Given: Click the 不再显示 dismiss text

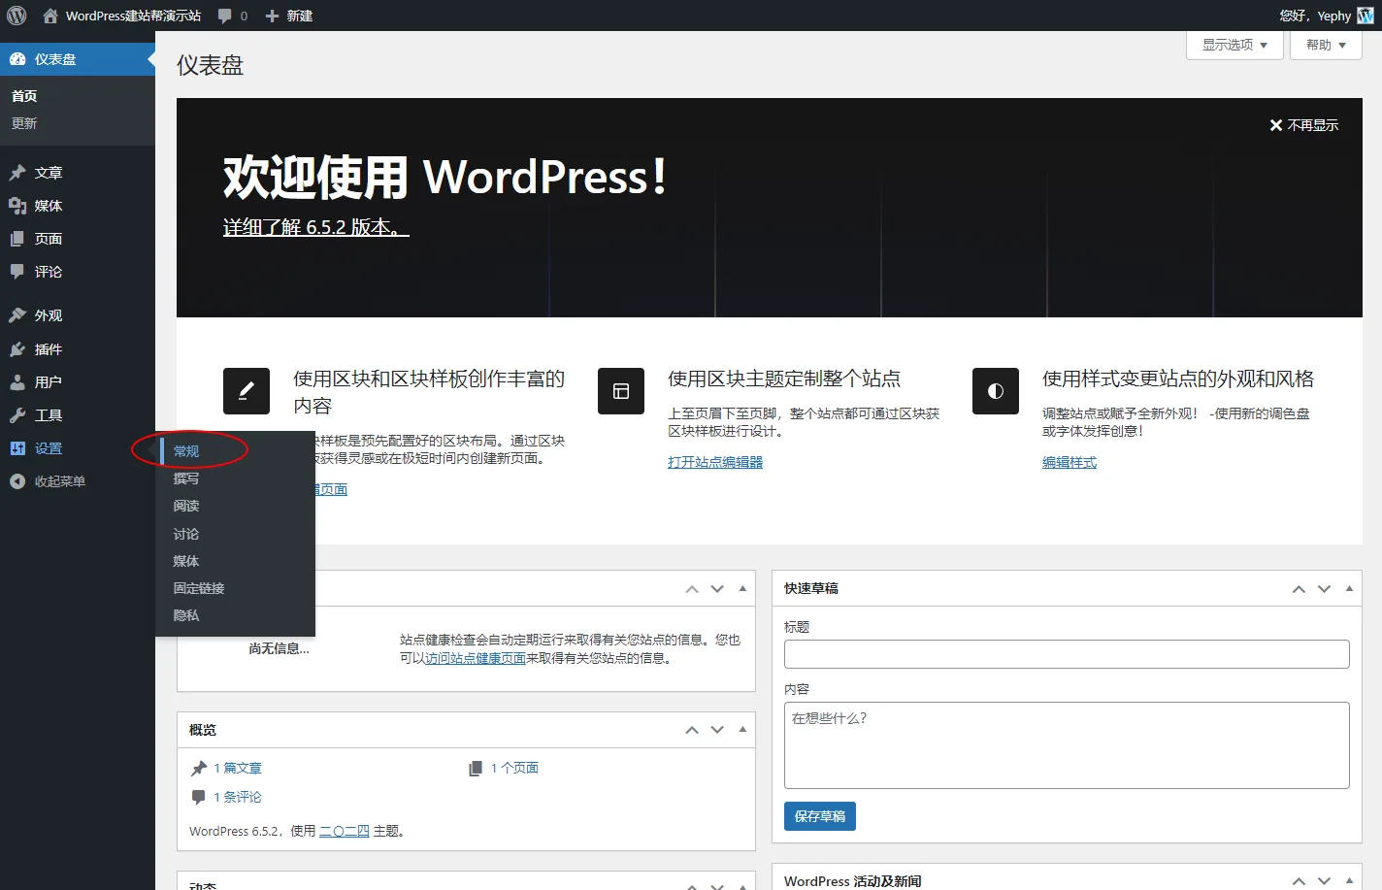Looking at the screenshot, I should click(x=1312, y=125).
